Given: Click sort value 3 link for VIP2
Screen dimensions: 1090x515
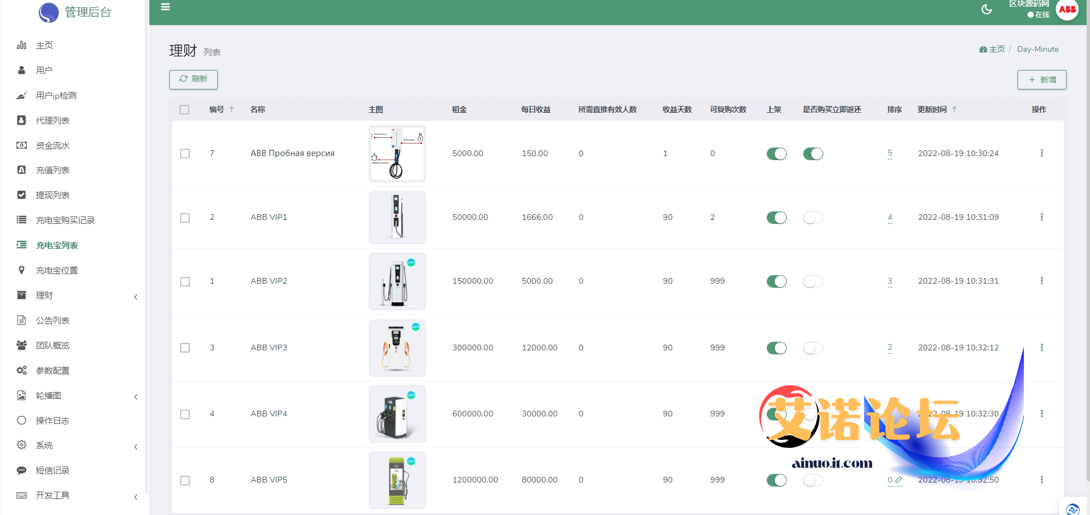Looking at the screenshot, I should pyautogui.click(x=890, y=281).
